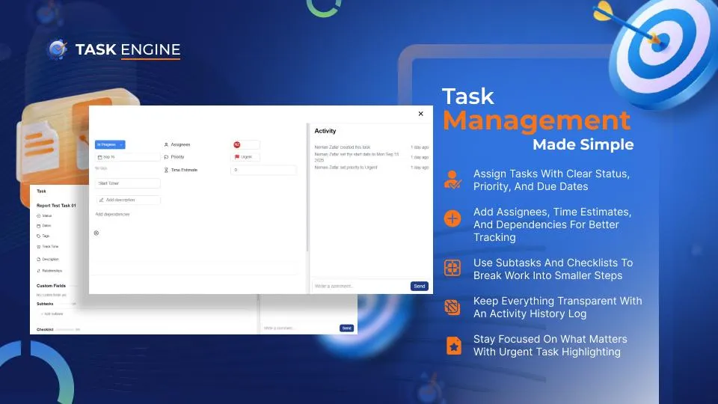Click the Custom Fields heading
Viewport: 718px width, 404px height.
51,286
